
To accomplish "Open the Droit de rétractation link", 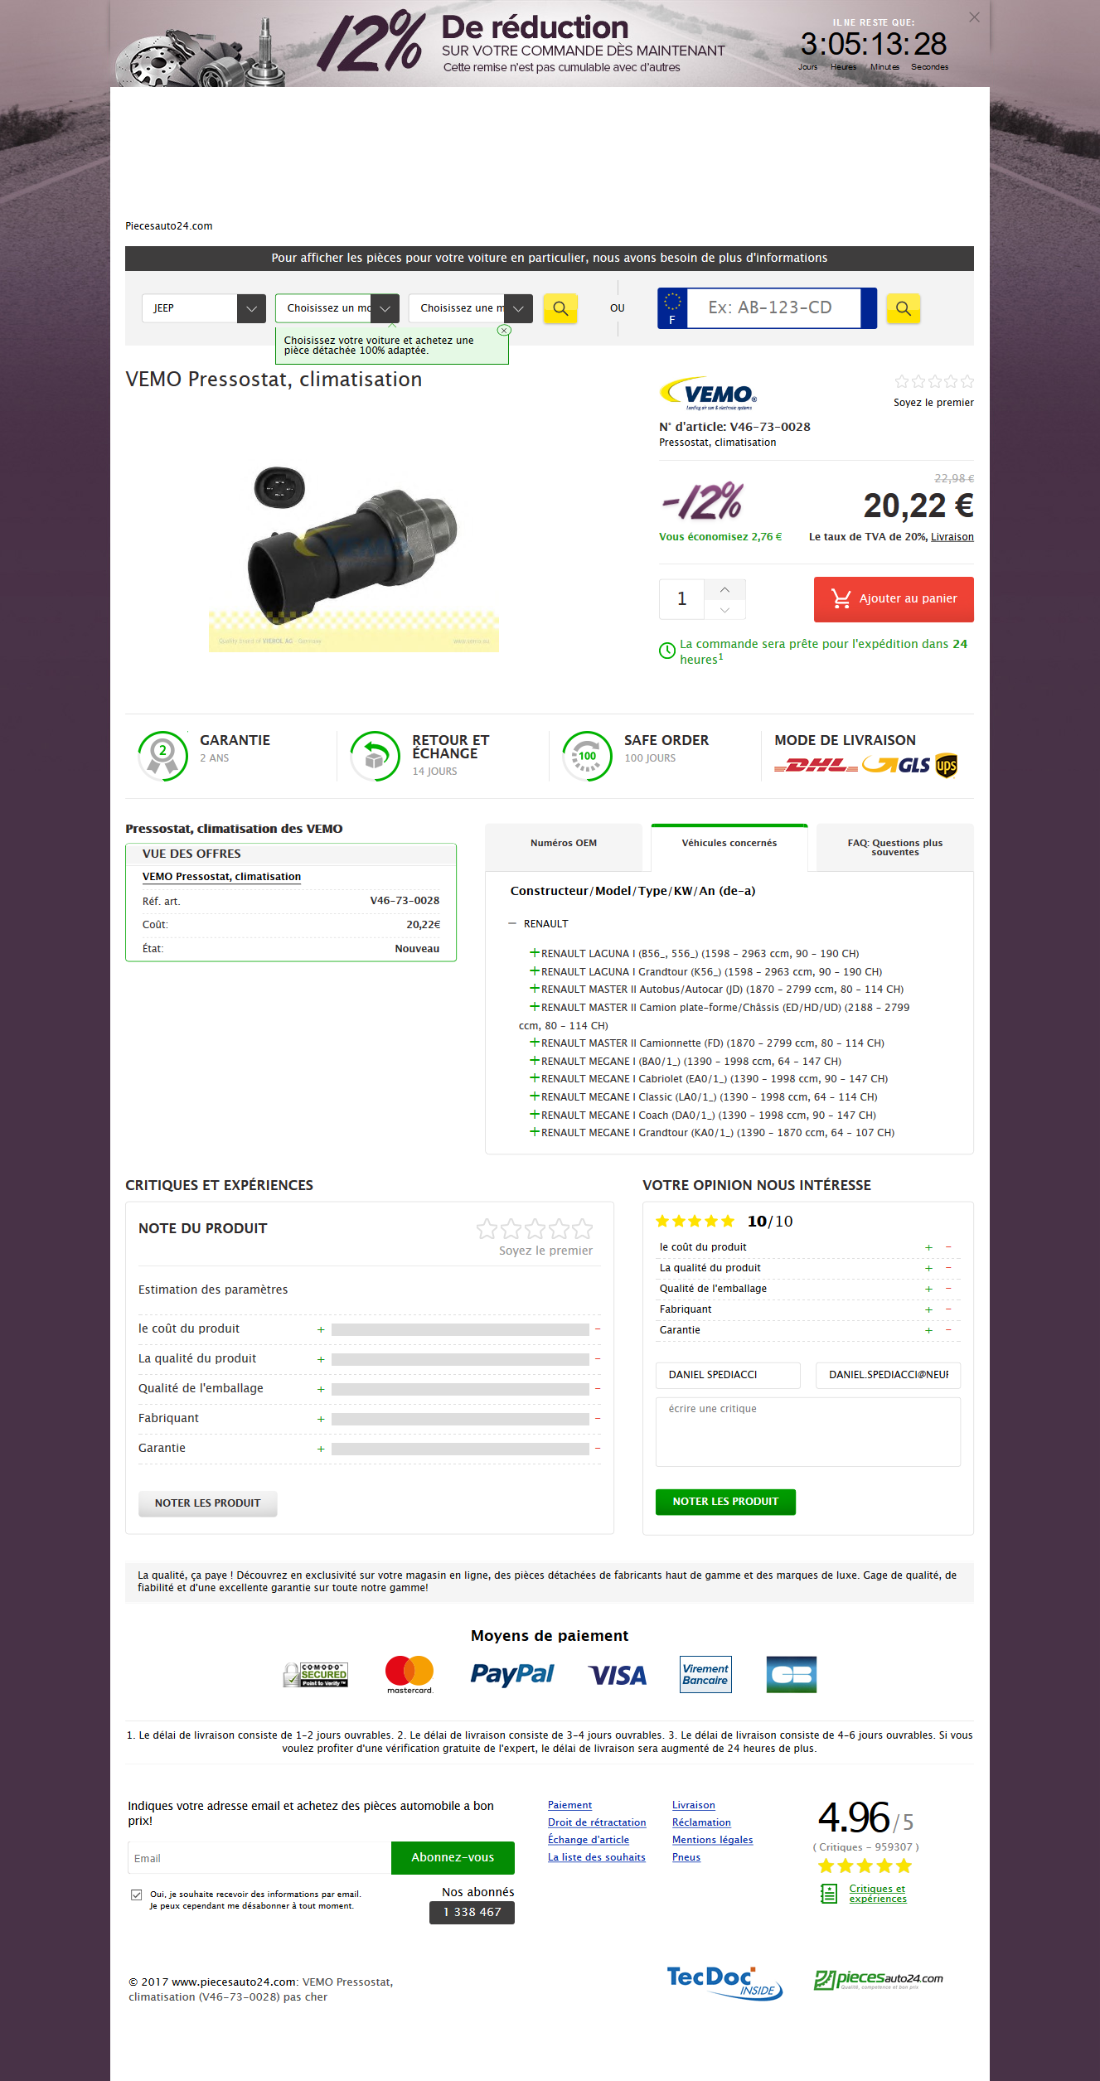I will coord(597,1822).
